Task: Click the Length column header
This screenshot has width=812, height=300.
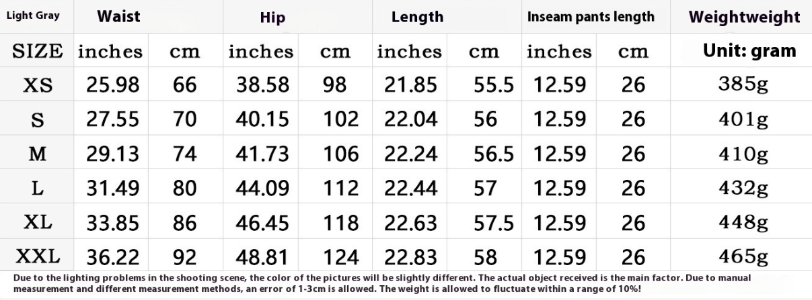Action: coord(417,17)
